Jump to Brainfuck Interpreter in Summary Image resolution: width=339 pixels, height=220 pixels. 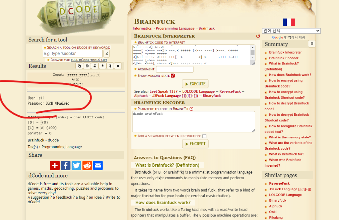point(285,52)
